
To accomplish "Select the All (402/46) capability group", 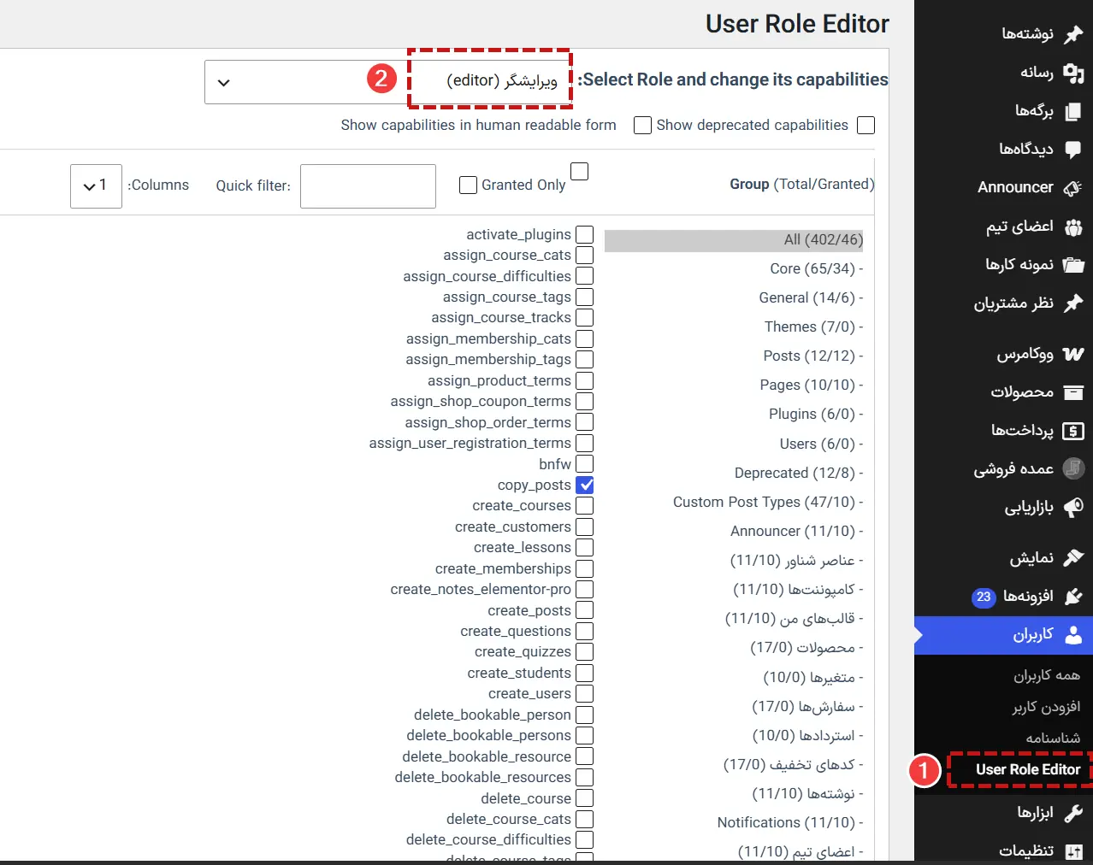I will [x=734, y=240].
